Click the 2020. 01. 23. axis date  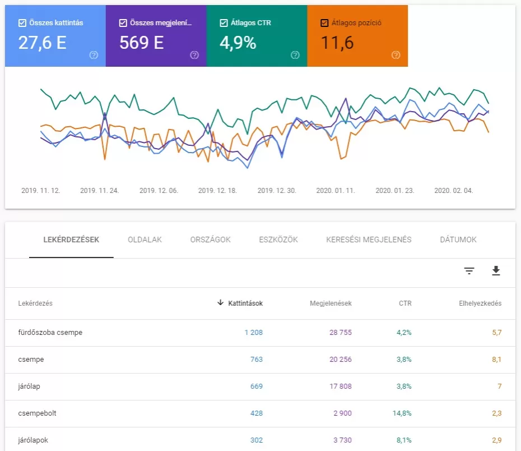click(x=394, y=191)
